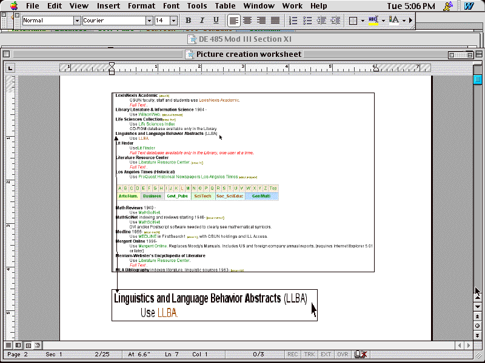Open the Work menu
Image resolution: width=485 pixels, height=363 pixels.
click(x=292, y=6)
